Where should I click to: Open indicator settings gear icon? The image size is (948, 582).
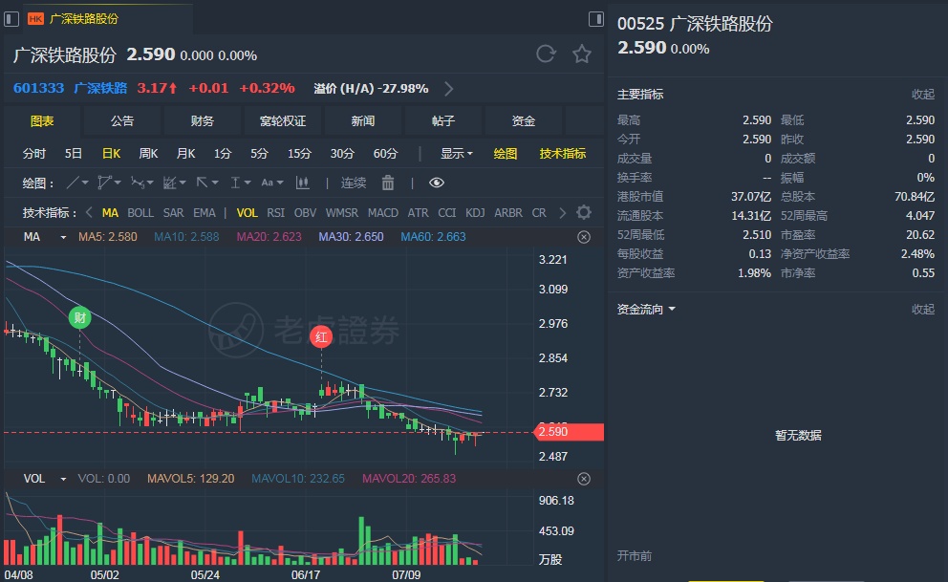tap(584, 213)
